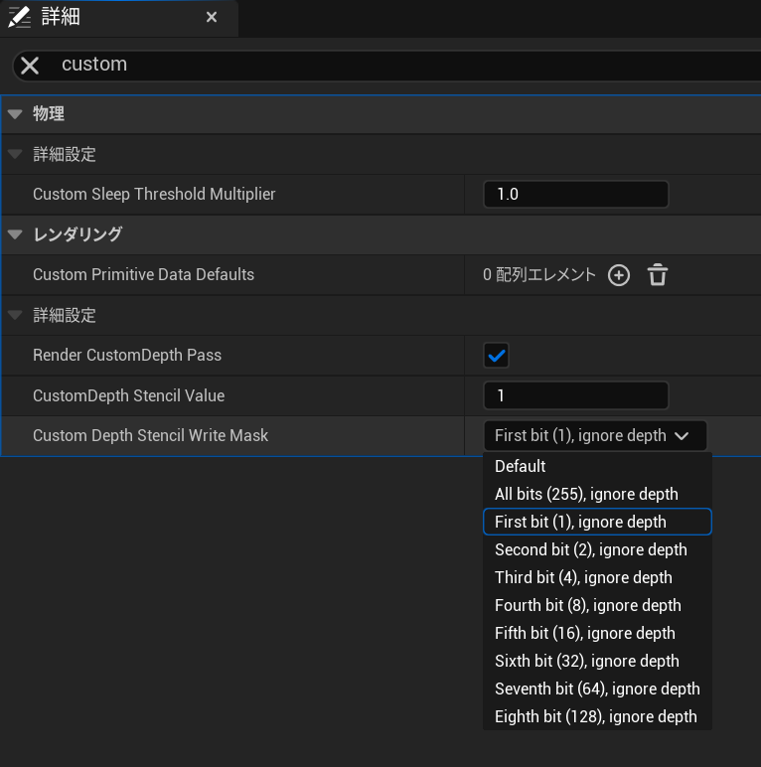Select Seventh bit (64), ignore depth

(597, 690)
